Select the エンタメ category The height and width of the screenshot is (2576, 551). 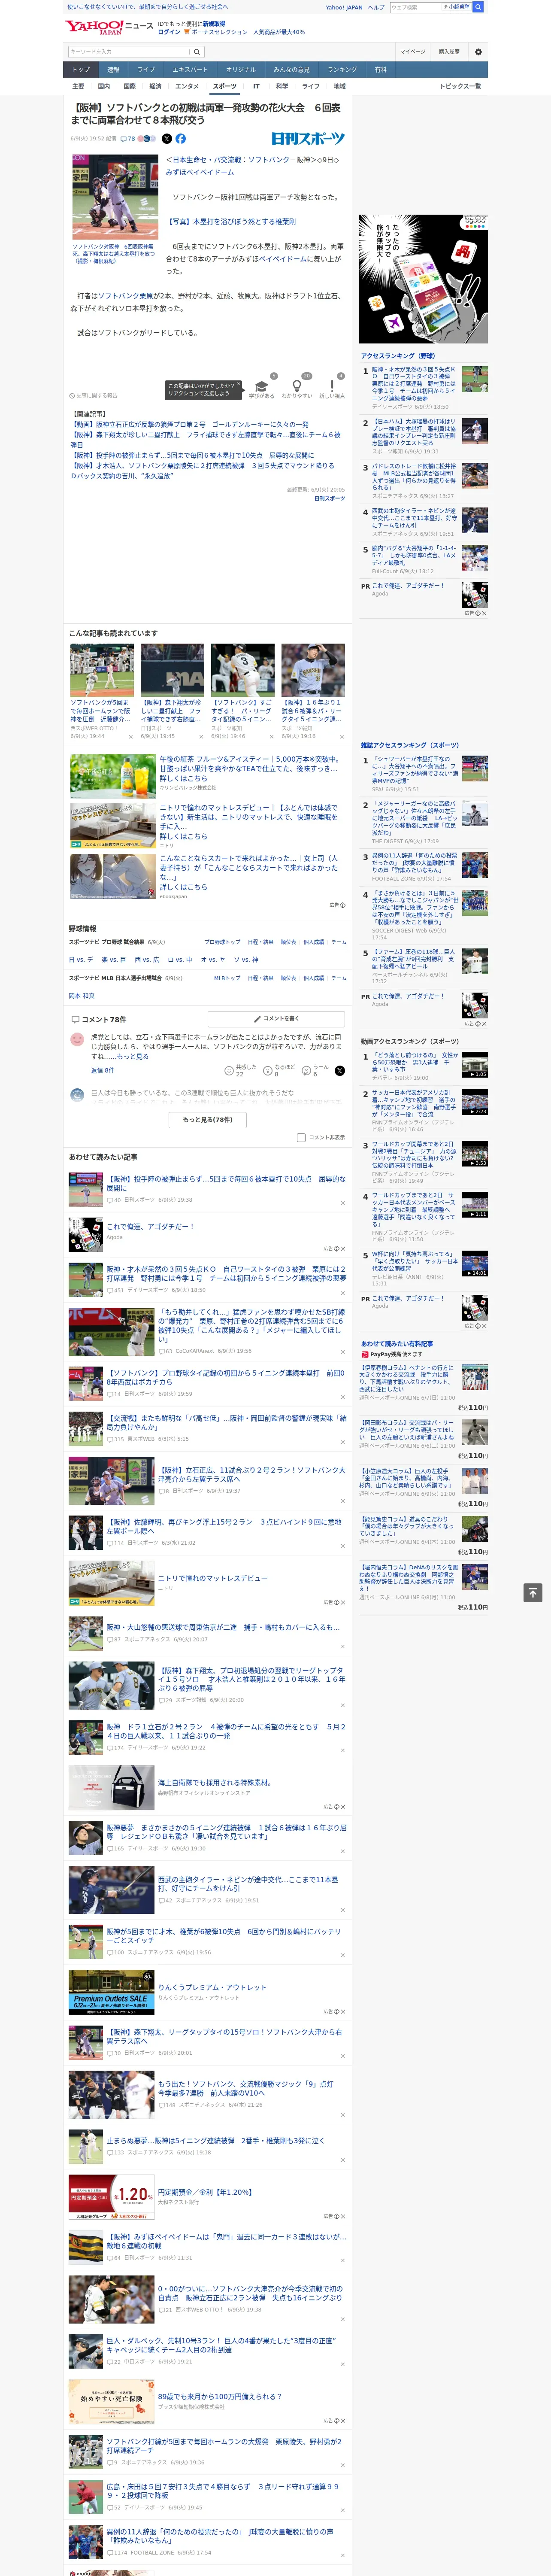(187, 86)
